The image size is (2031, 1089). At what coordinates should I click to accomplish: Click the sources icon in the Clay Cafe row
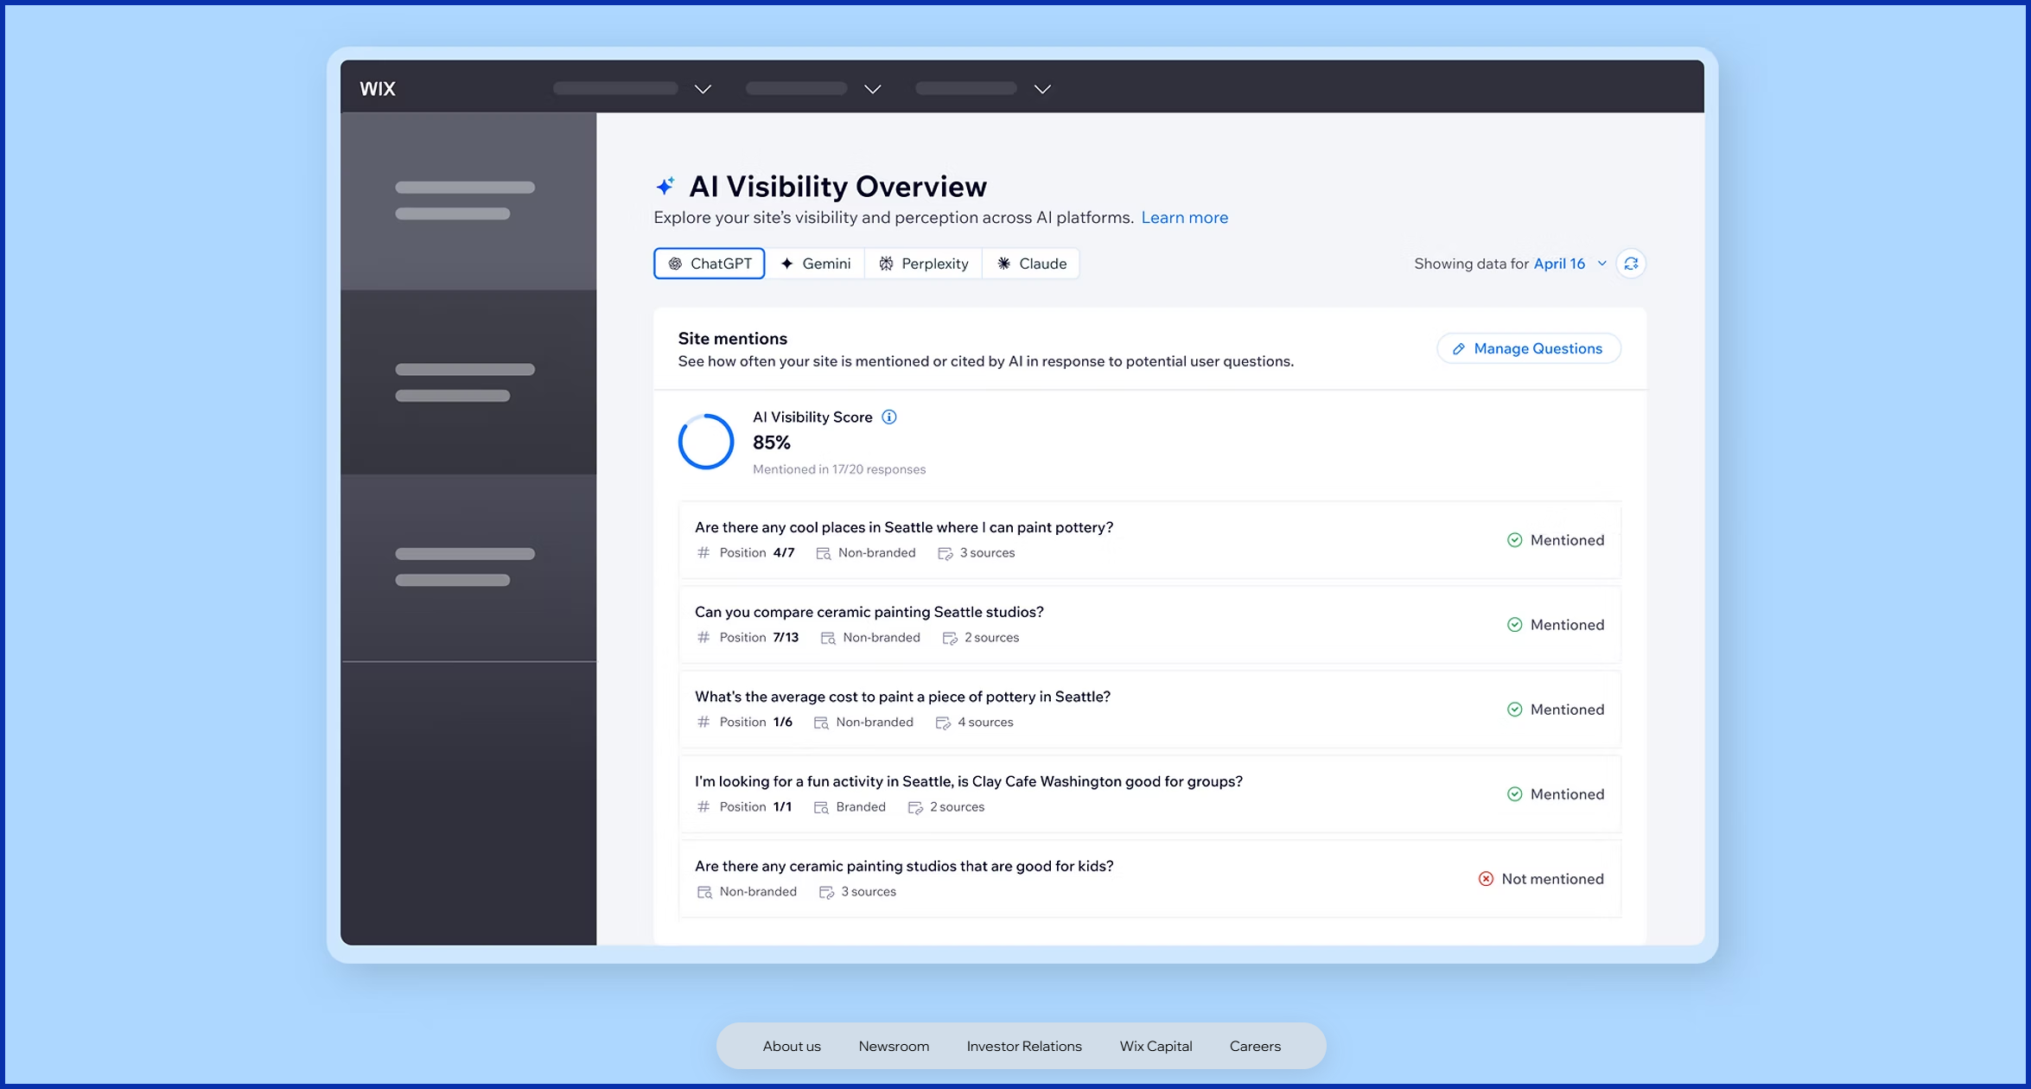coord(915,807)
